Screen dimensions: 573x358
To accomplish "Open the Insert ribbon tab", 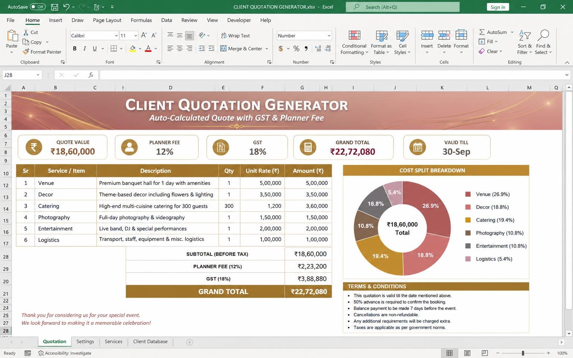I will (56, 20).
